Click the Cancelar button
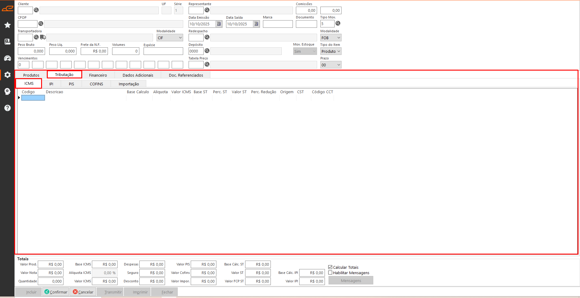The image size is (580, 298). coord(83,292)
